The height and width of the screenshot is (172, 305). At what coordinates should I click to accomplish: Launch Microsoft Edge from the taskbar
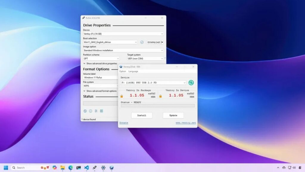(x=71, y=168)
